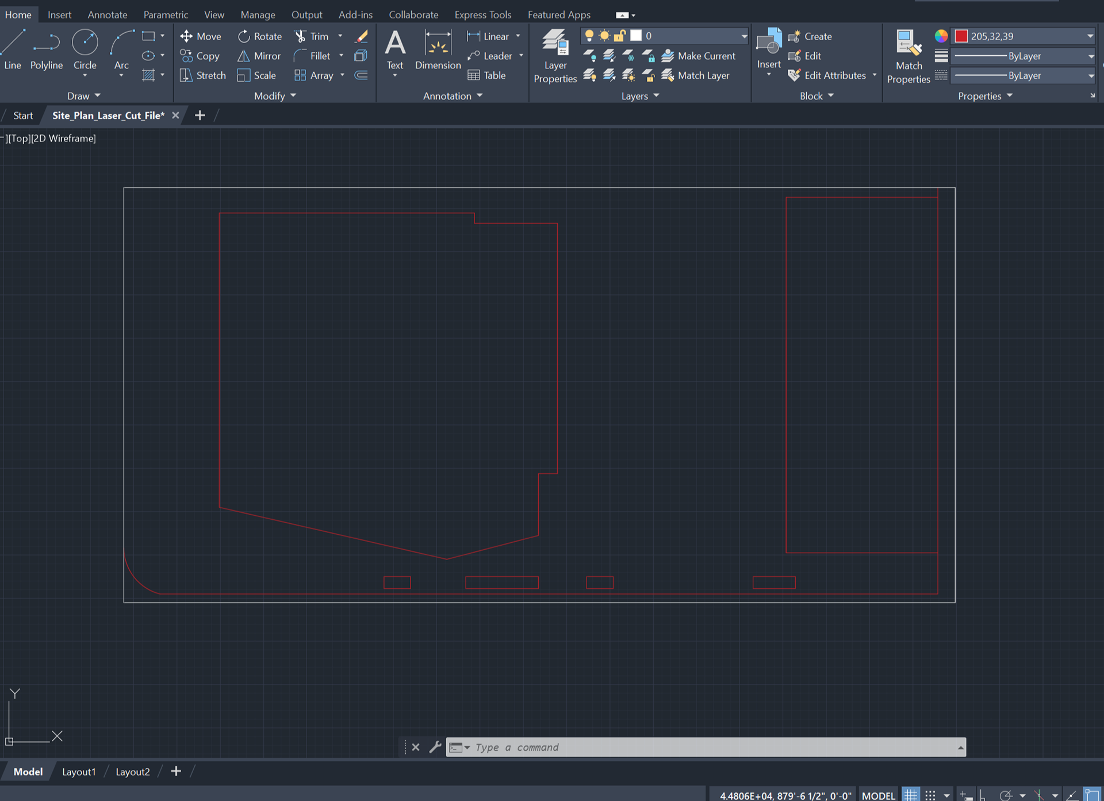Activate the Trim tool
This screenshot has width=1104, height=801.
(312, 36)
